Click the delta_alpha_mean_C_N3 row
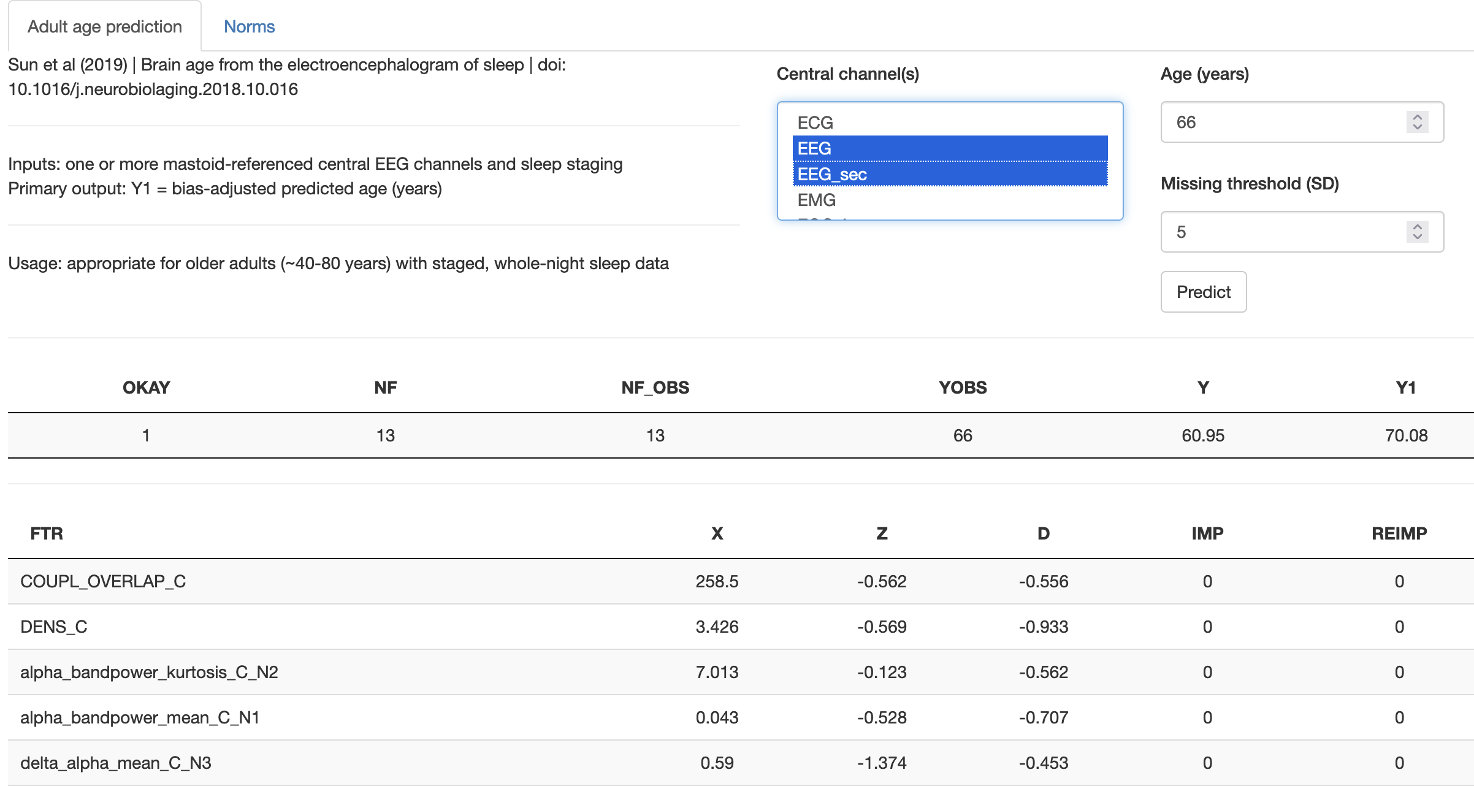Viewport: 1474px width, 786px height. [x=116, y=763]
